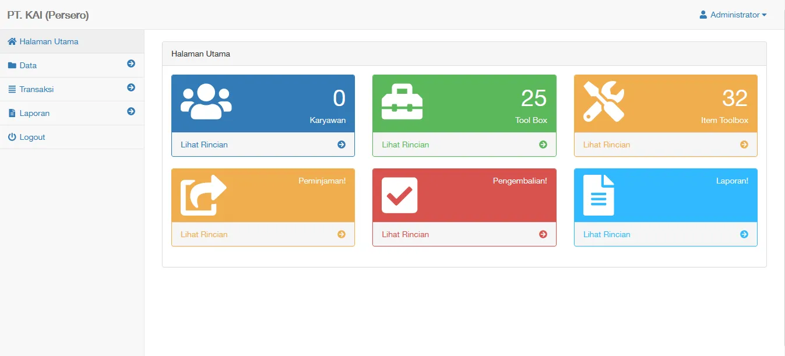This screenshot has height=356, width=785.
Task: Click the Karyawan people group icon
Action: 206,102
